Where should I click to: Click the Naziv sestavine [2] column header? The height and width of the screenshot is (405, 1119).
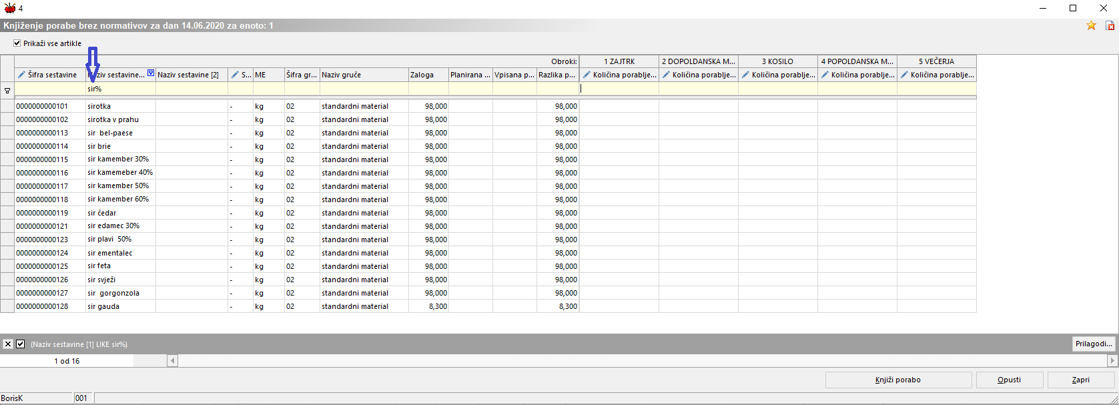pyautogui.click(x=192, y=75)
